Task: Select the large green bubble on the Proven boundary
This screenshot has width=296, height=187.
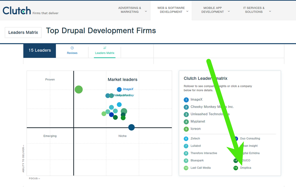Action: (x=78, y=90)
